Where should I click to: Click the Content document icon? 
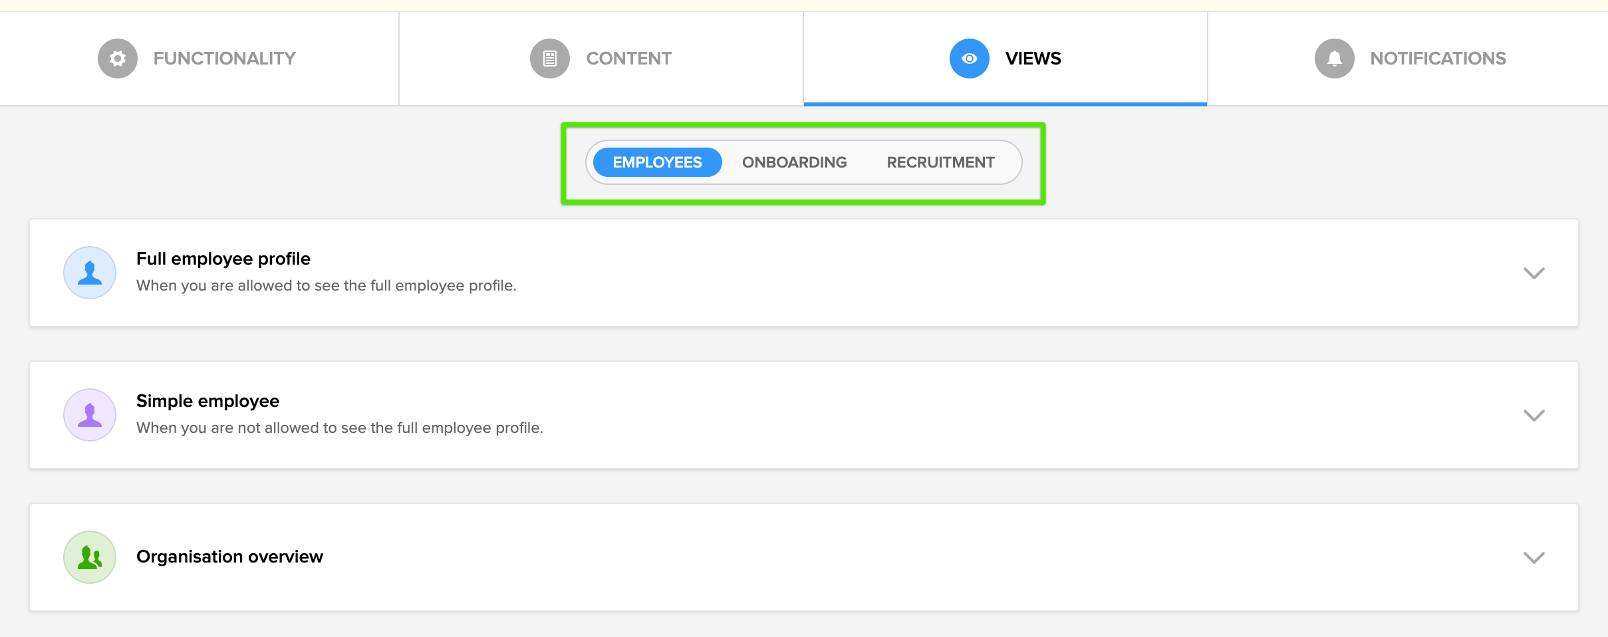tap(549, 59)
